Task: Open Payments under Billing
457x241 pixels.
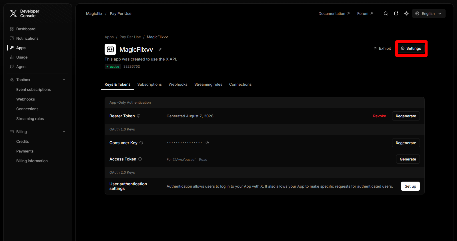Action: (x=25, y=151)
